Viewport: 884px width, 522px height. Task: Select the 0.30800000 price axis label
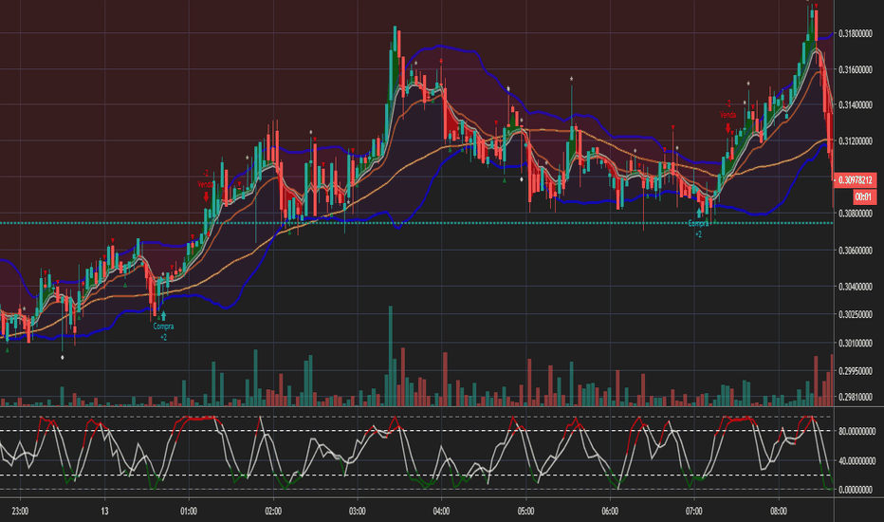tap(856, 214)
